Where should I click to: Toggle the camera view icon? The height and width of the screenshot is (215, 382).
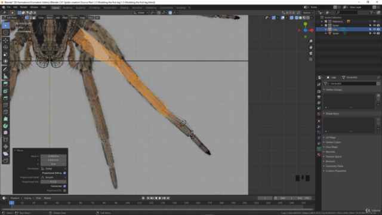[x=311, y=53]
